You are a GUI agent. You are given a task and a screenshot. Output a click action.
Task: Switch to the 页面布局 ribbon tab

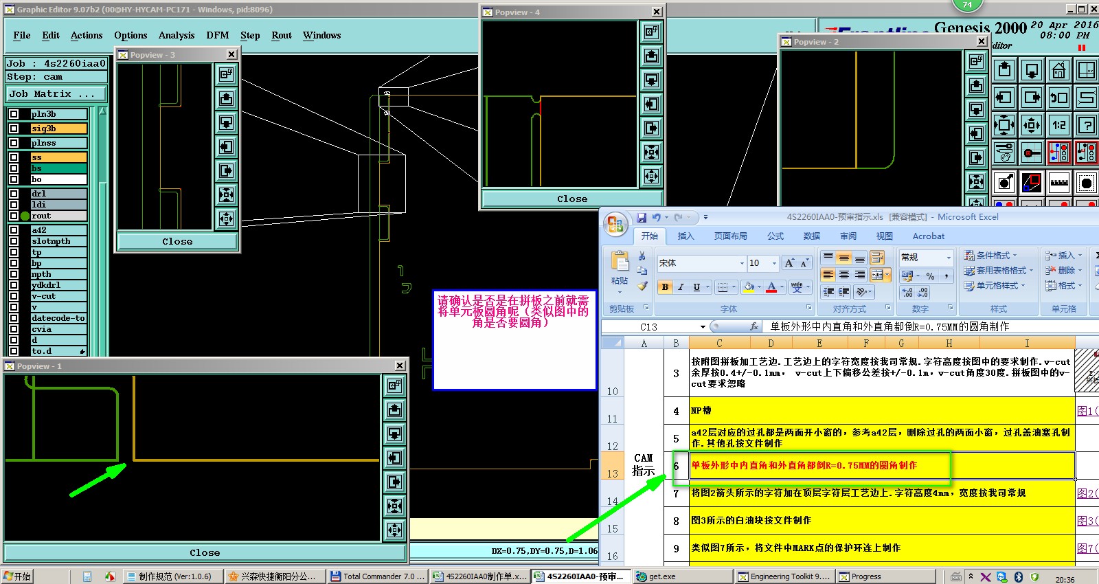pos(730,236)
